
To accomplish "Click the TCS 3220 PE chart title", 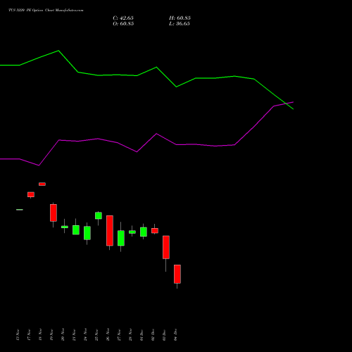I will coord(46,11).
